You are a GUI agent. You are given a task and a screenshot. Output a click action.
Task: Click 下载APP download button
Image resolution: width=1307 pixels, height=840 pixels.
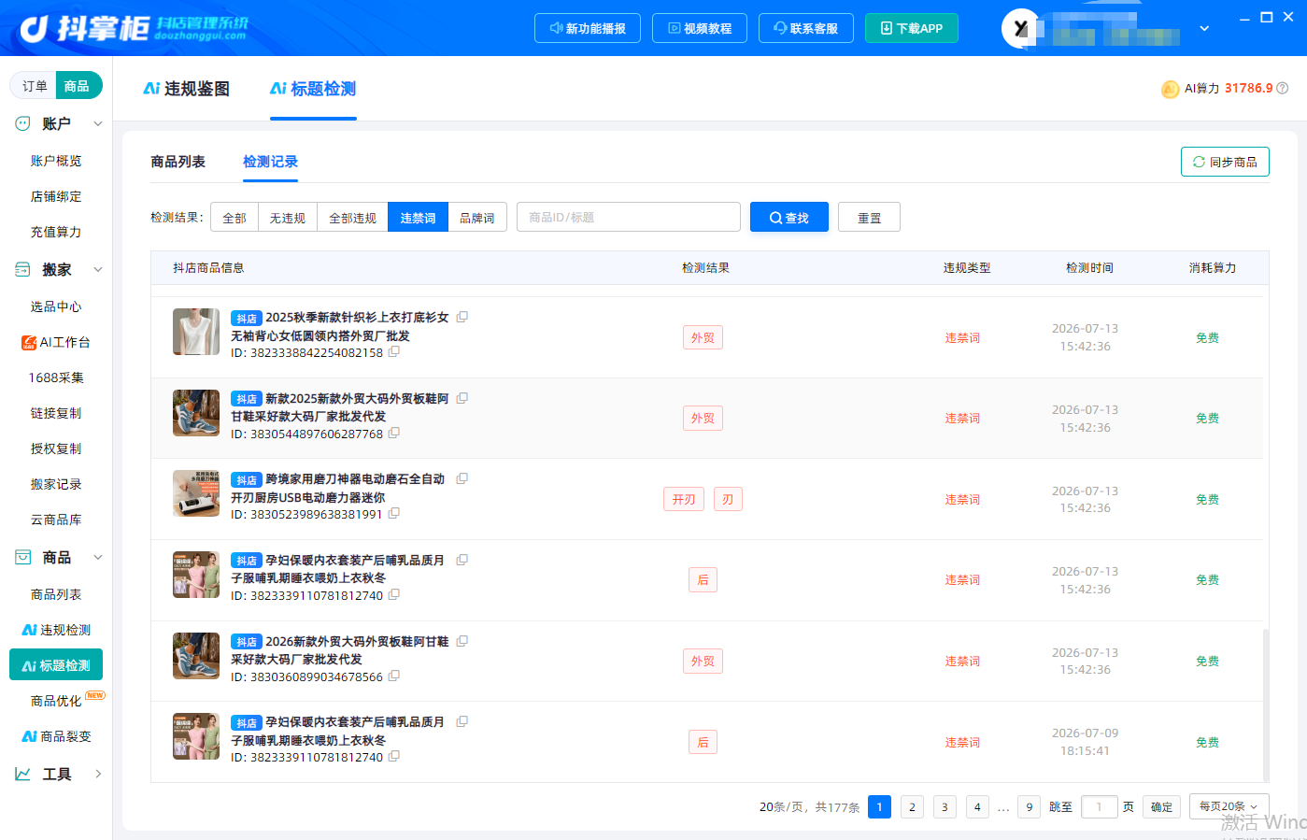(912, 28)
